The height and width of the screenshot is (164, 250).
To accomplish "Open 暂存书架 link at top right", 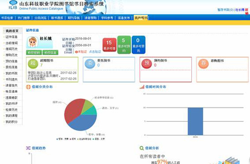I will pyautogui.click(x=225, y=10).
